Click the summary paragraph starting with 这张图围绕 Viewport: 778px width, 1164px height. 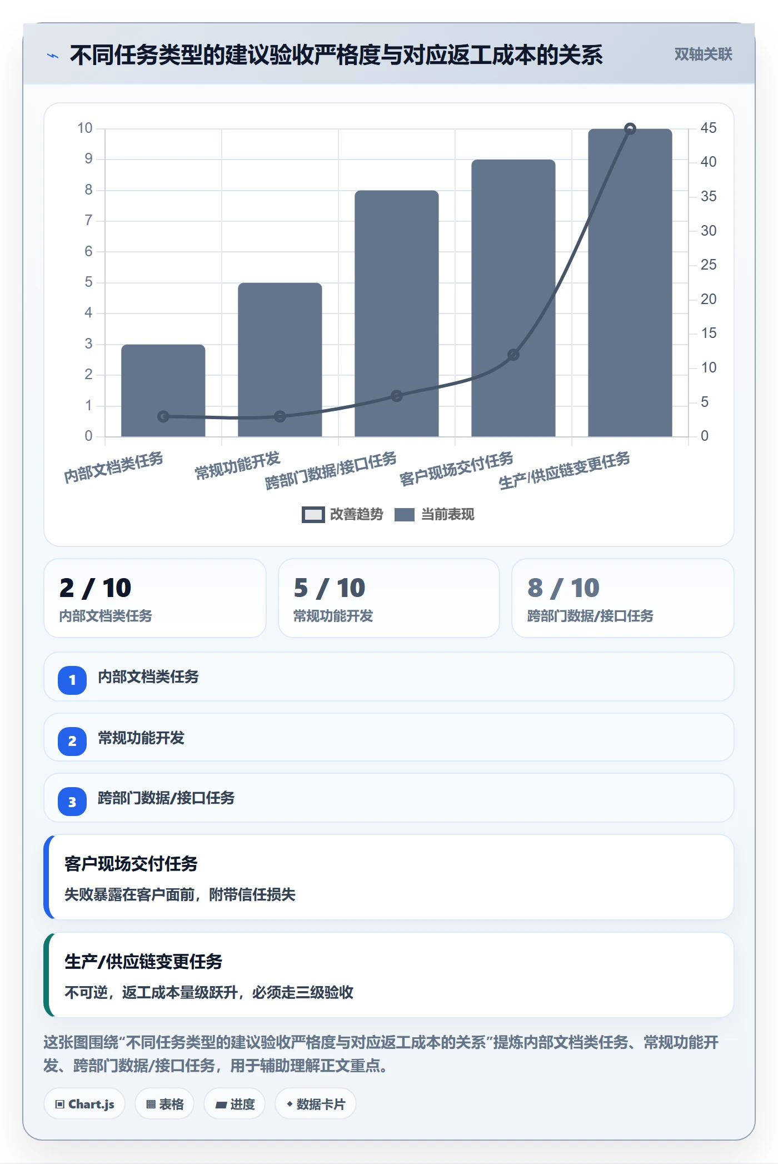click(x=381, y=1054)
